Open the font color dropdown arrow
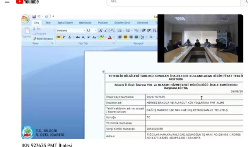 113,37
